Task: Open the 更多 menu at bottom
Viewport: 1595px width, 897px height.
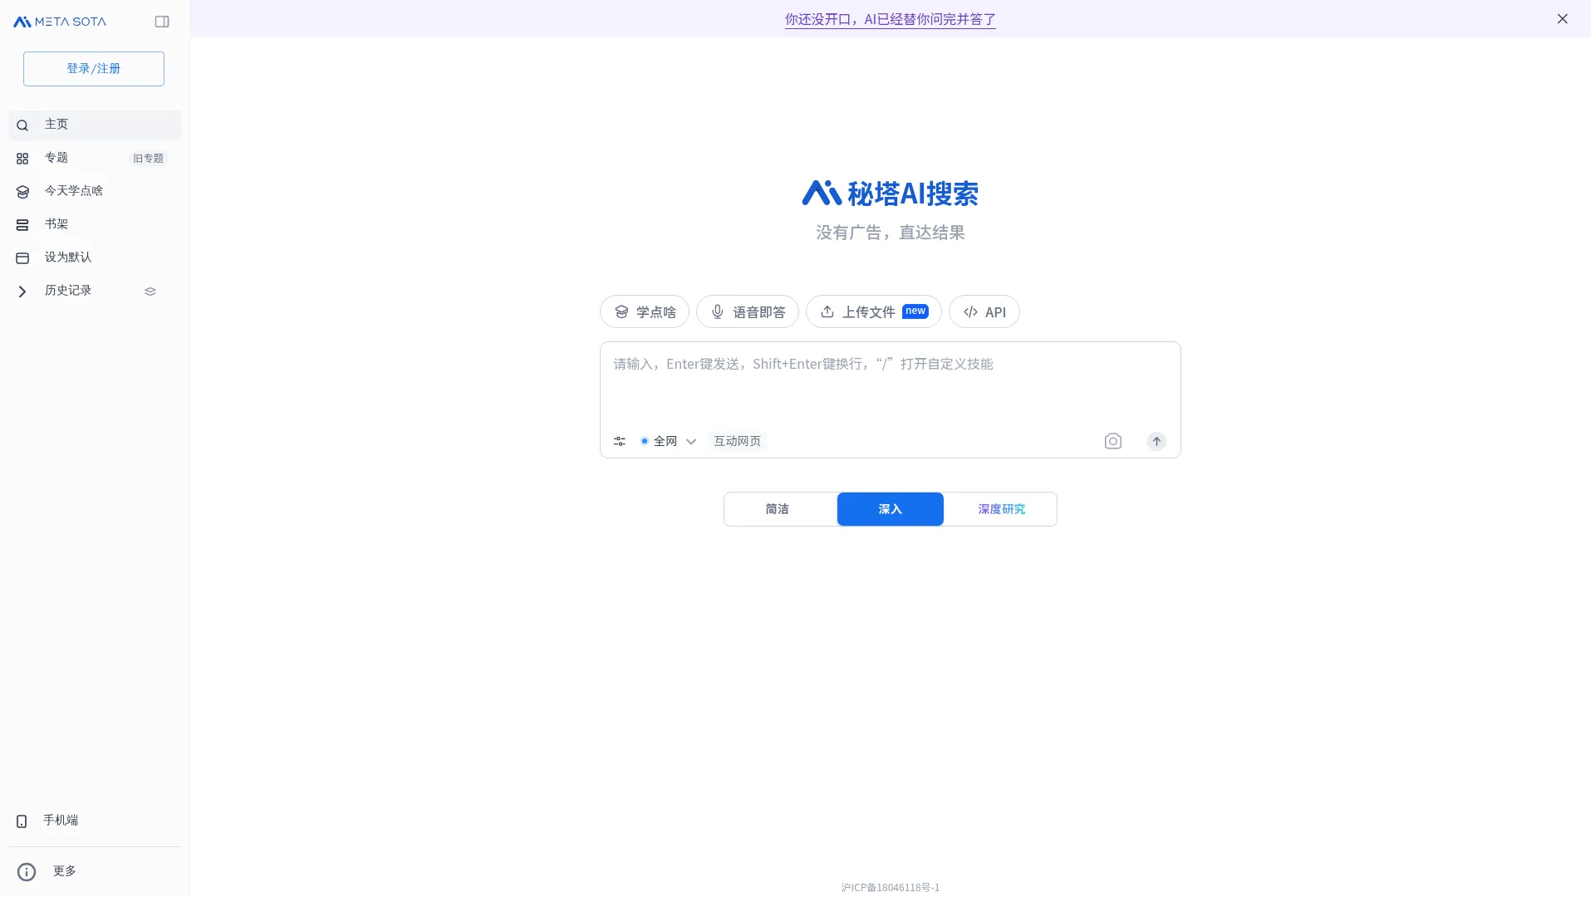Action: [x=65, y=870]
